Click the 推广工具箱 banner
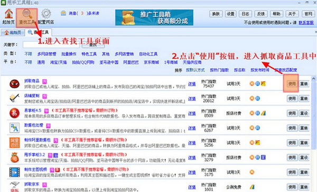The image size is (317, 192). coord(154,17)
